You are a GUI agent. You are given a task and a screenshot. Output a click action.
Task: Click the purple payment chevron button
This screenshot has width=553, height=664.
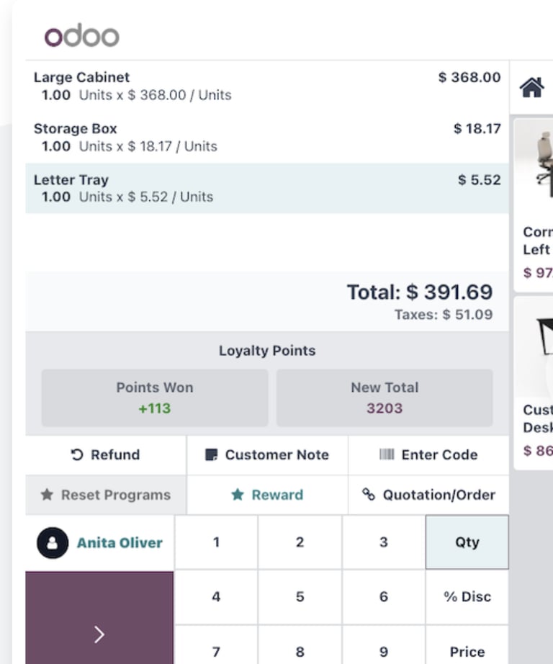click(99, 618)
